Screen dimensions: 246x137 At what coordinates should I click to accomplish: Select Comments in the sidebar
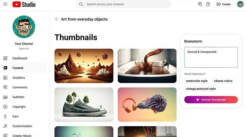click(20, 87)
